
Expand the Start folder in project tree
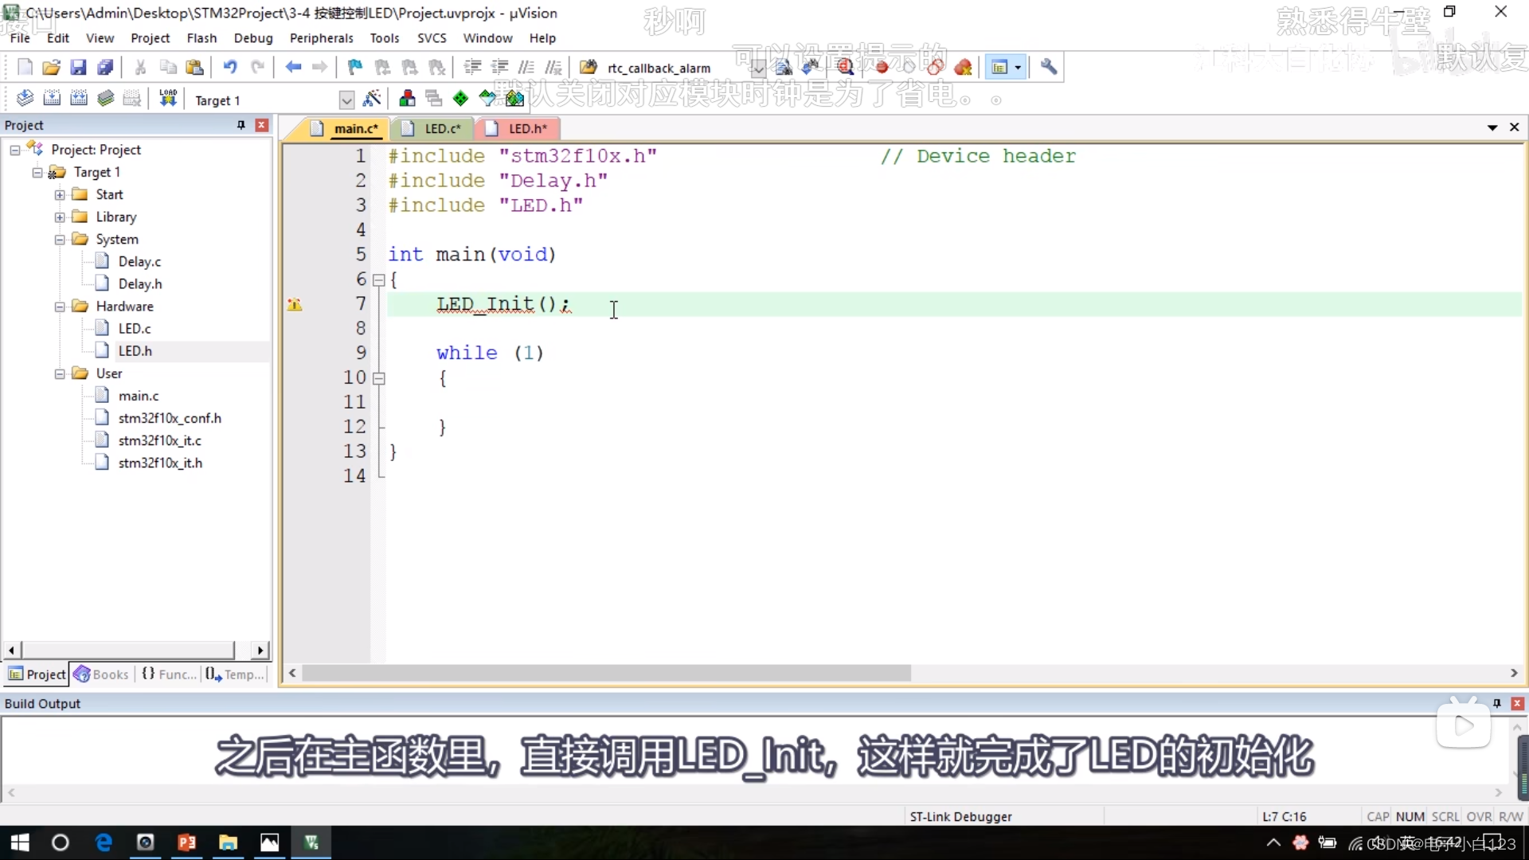pos(60,195)
